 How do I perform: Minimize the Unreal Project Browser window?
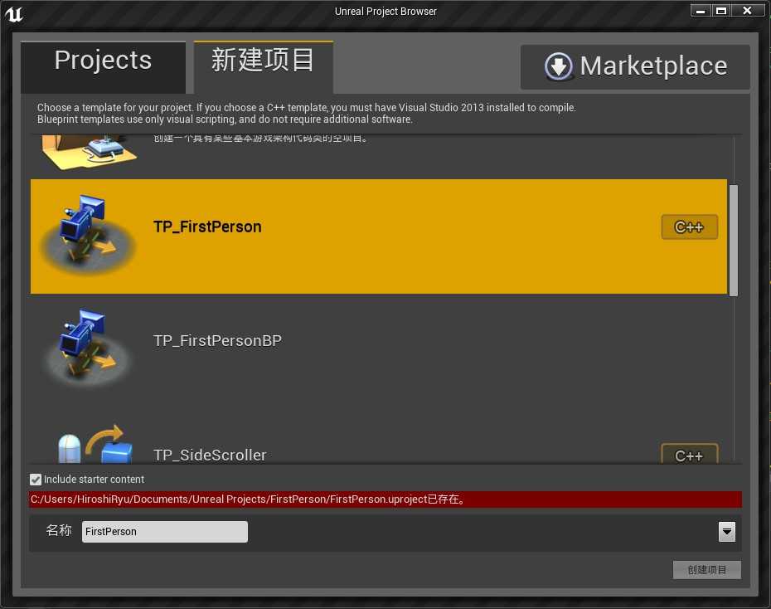pos(701,10)
